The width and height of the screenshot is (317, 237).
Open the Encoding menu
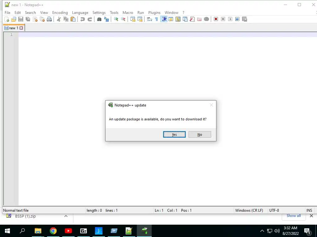pos(60,12)
